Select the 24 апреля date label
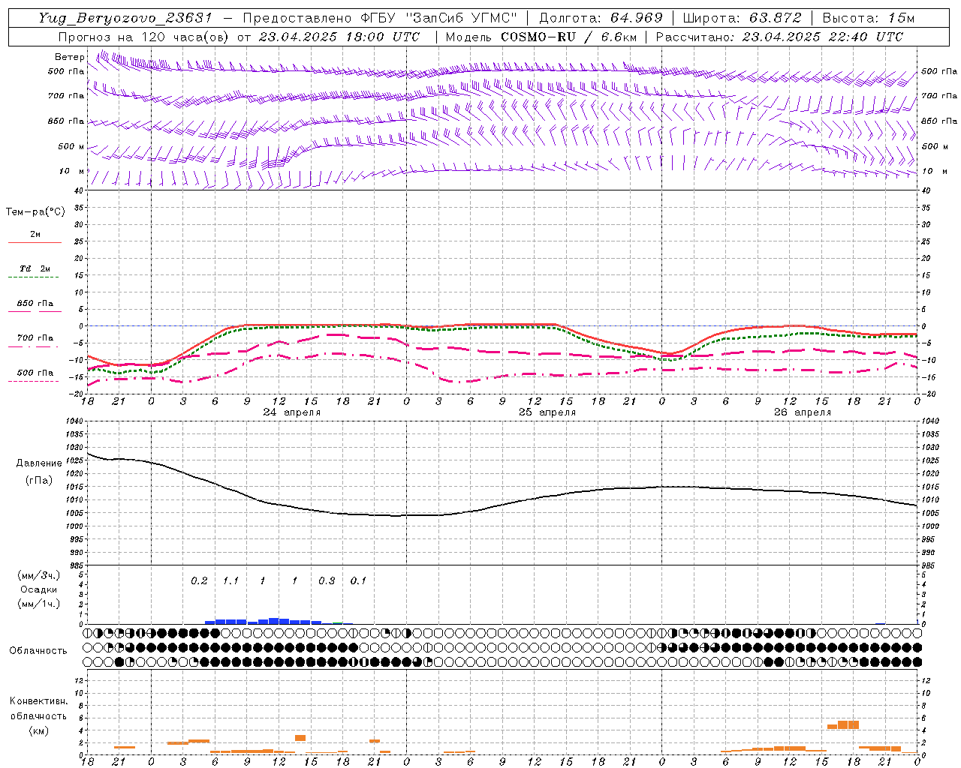This screenshot has height=768, width=961. click(x=292, y=412)
